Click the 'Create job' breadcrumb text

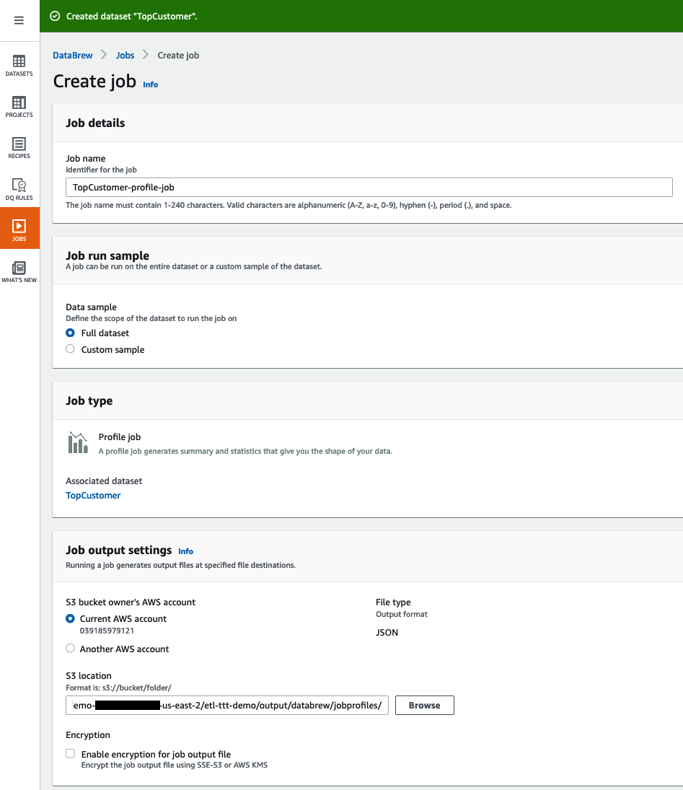[x=178, y=56]
